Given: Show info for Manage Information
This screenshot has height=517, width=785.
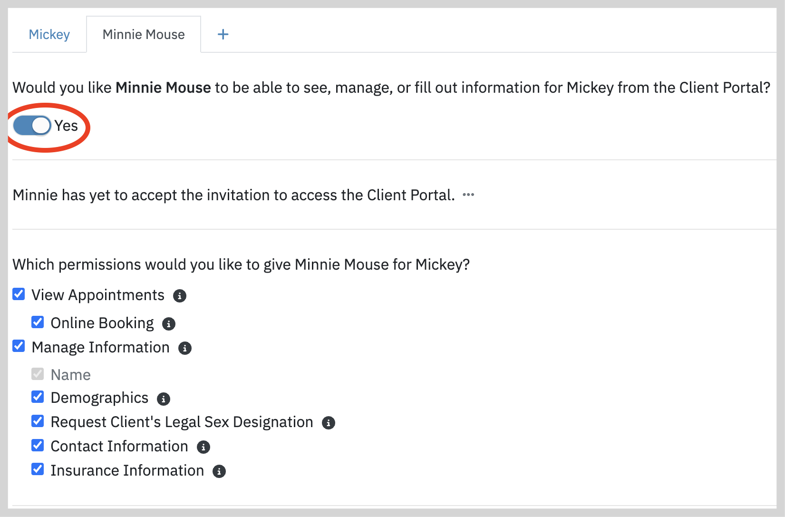Looking at the screenshot, I should click(x=185, y=348).
